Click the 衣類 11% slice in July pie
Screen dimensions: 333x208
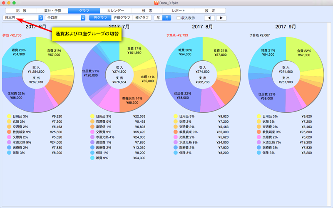[x=147, y=79]
